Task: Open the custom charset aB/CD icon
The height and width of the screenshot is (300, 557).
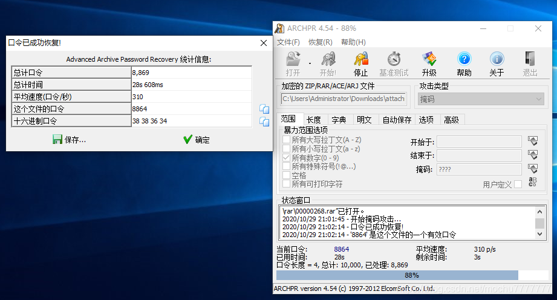Action: point(532,181)
